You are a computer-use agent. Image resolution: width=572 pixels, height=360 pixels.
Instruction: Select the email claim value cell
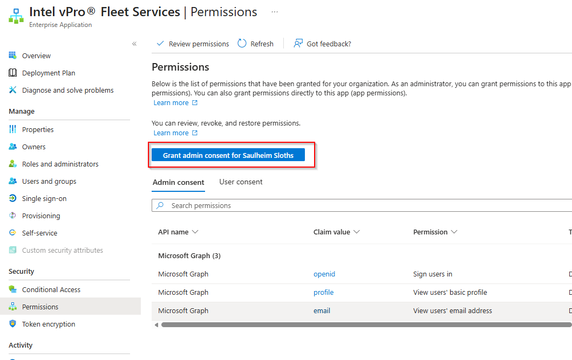pyautogui.click(x=322, y=310)
